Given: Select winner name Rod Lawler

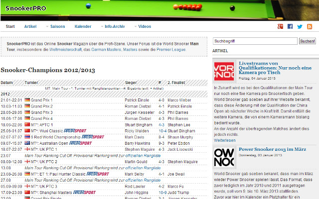Looking at the screenshot, I should [135, 187].
